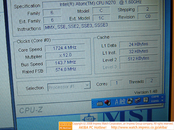Click the red ball IME input style icon

coord(107,102)
